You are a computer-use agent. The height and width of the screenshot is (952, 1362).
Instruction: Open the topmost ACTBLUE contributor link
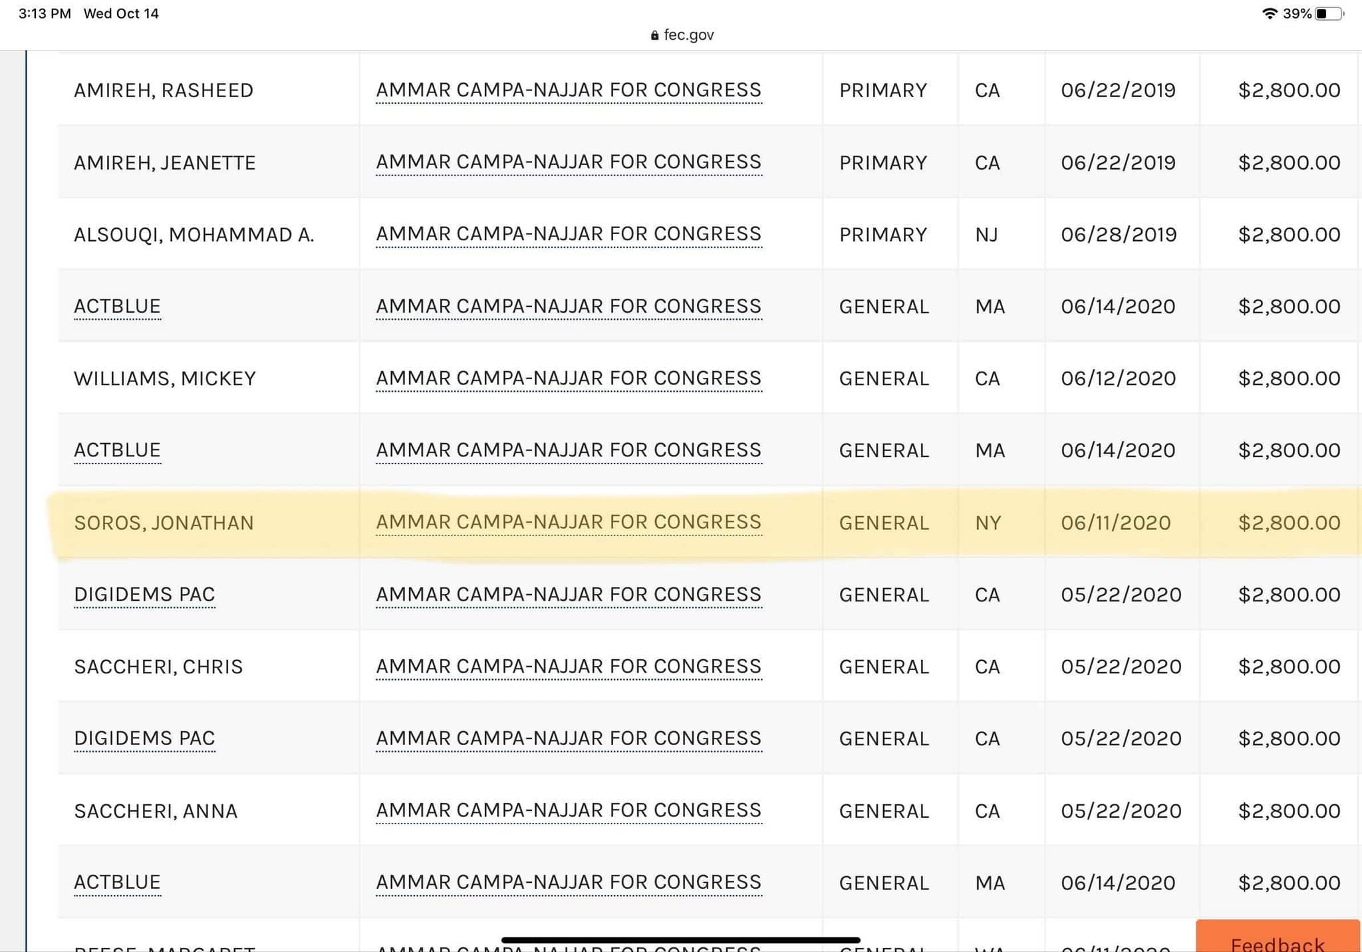(117, 306)
